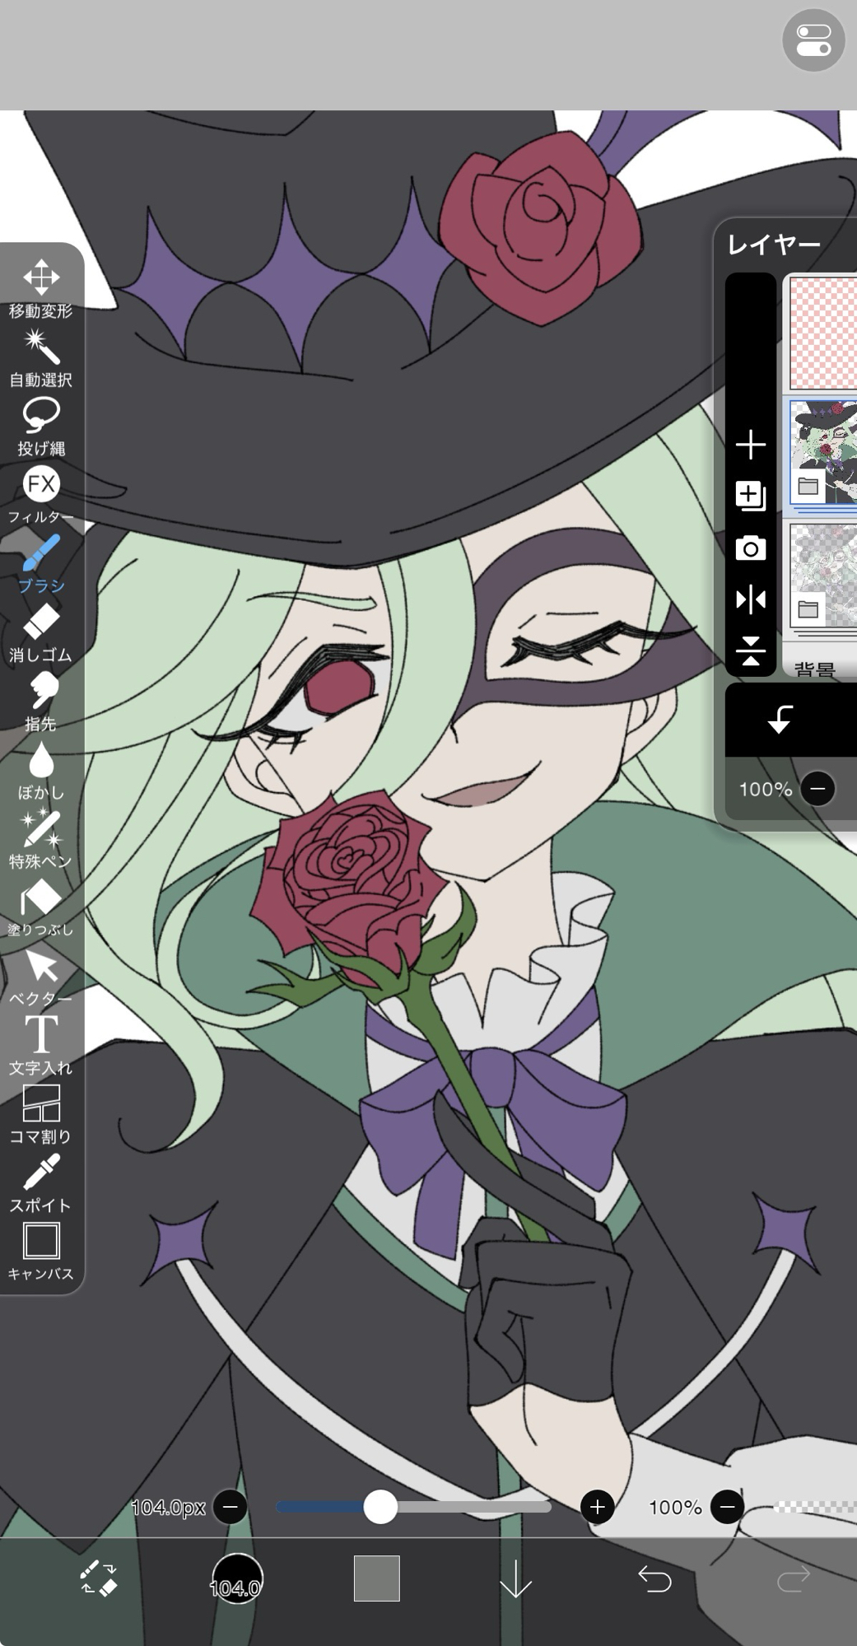Collapse the layer panel with the return arrow
The height and width of the screenshot is (1646, 857).
tap(779, 720)
